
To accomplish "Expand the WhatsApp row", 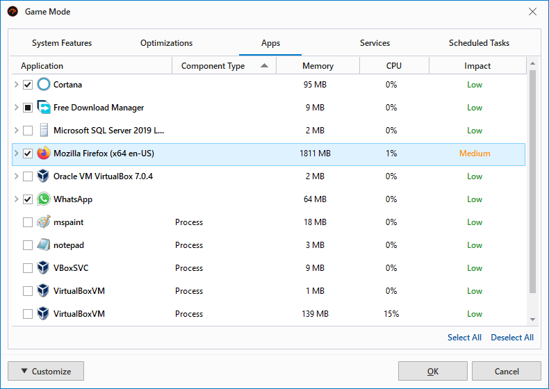I will coord(16,199).
